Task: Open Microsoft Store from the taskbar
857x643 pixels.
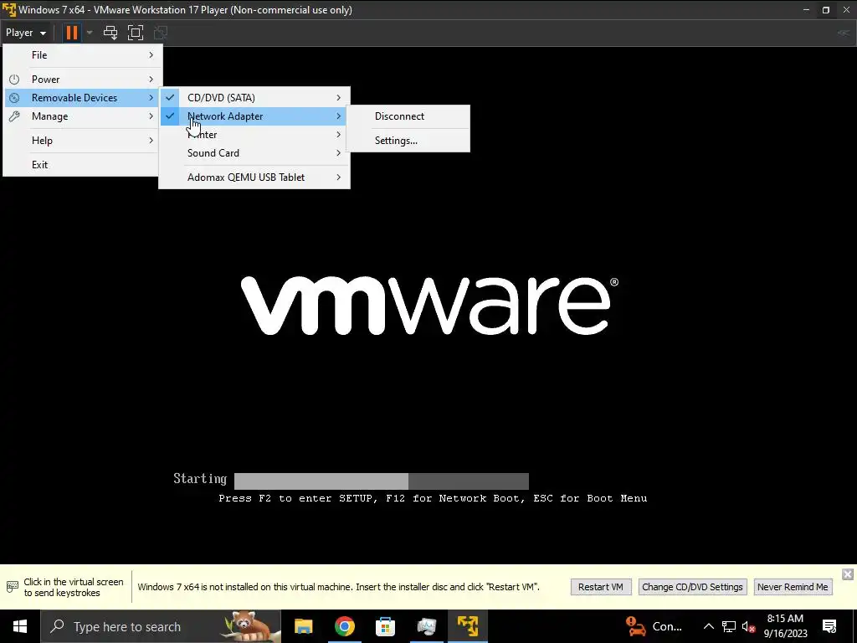Action: (x=385, y=626)
